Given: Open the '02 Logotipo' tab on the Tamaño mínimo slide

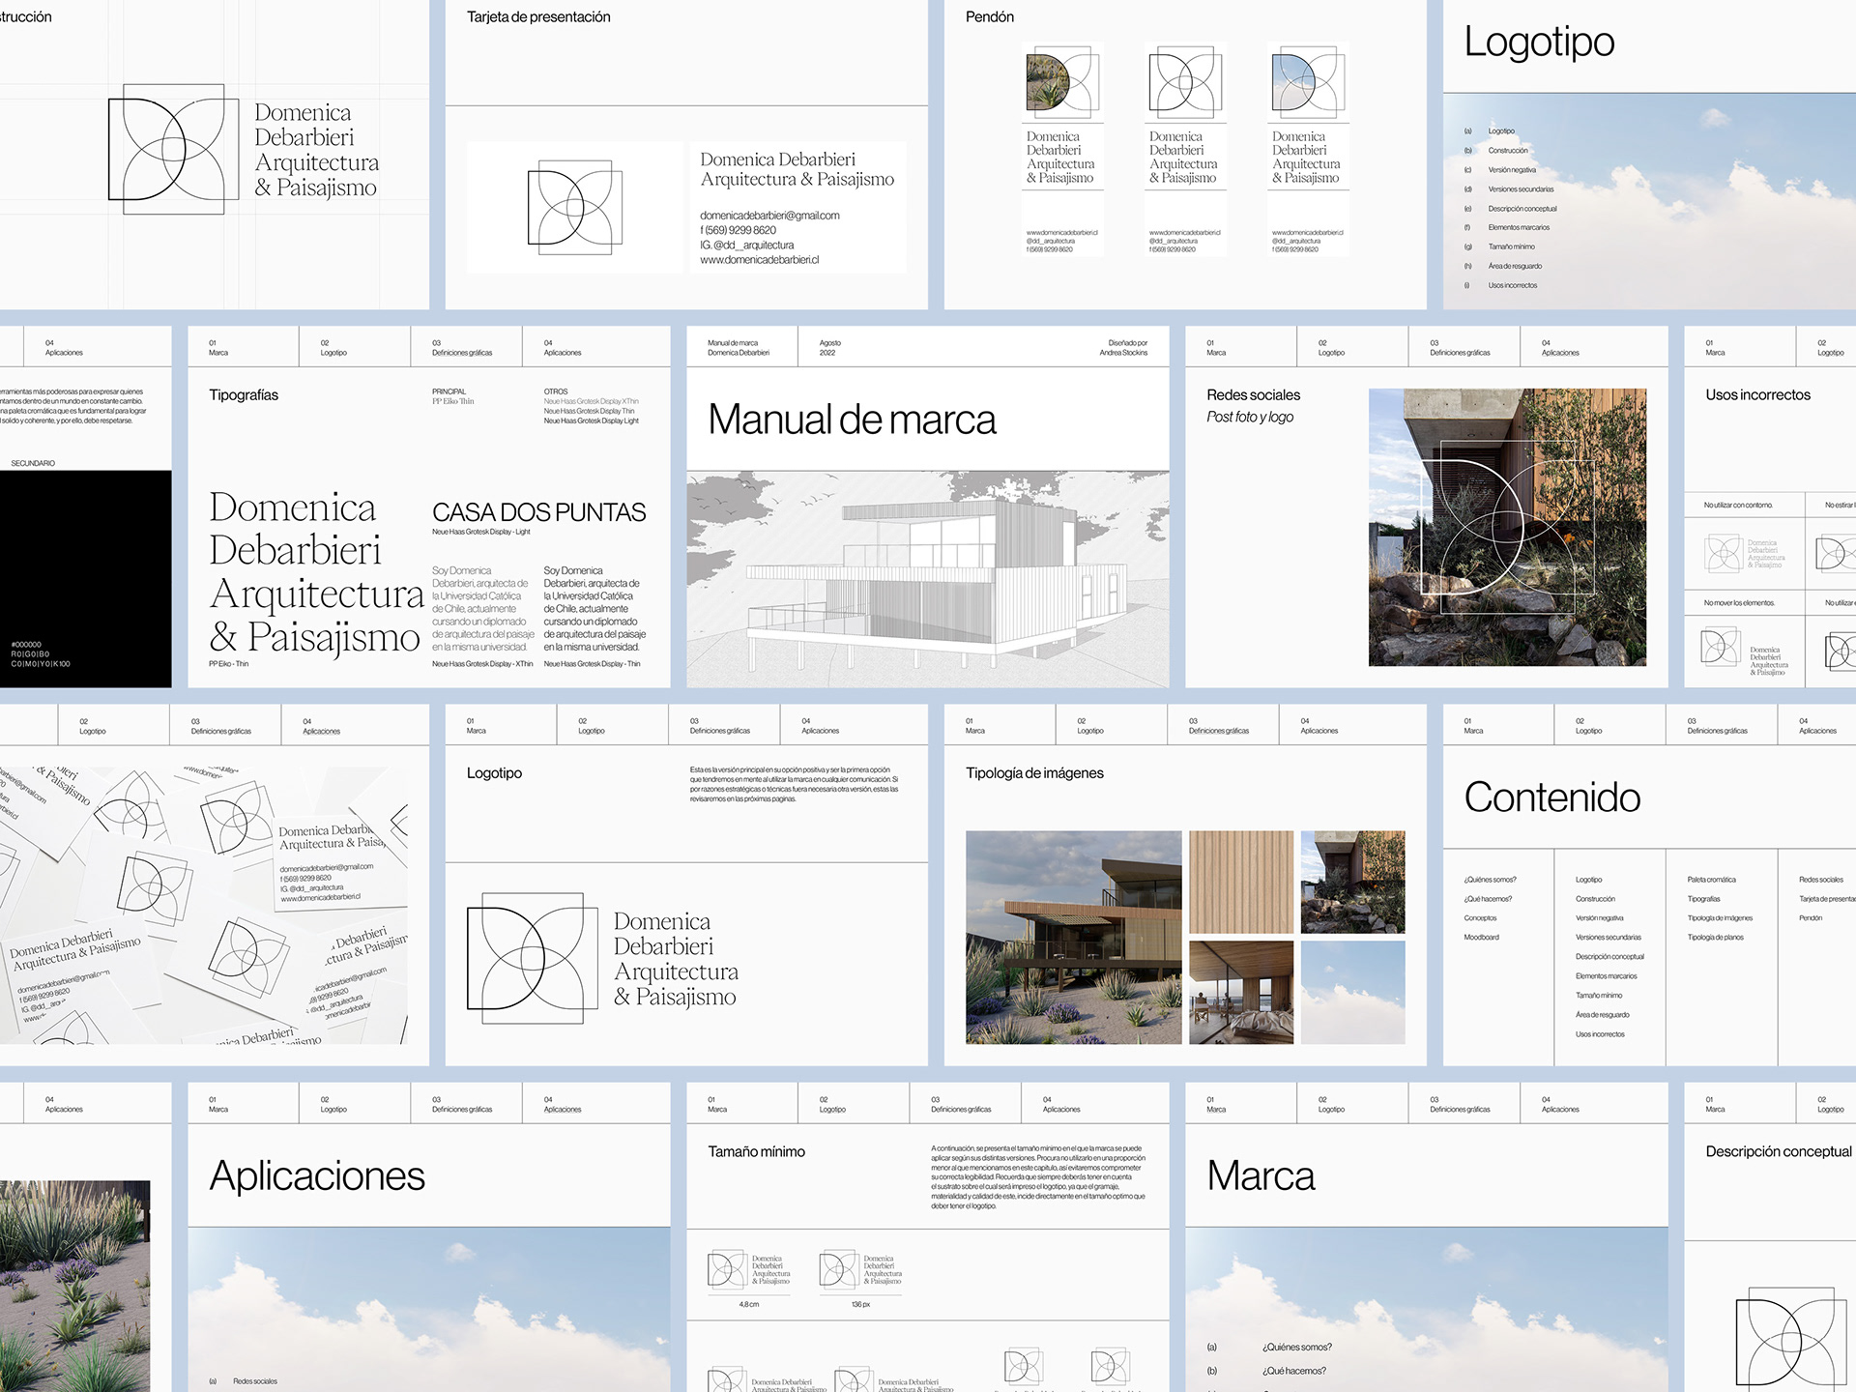Looking at the screenshot, I should pyautogui.click(x=832, y=1105).
